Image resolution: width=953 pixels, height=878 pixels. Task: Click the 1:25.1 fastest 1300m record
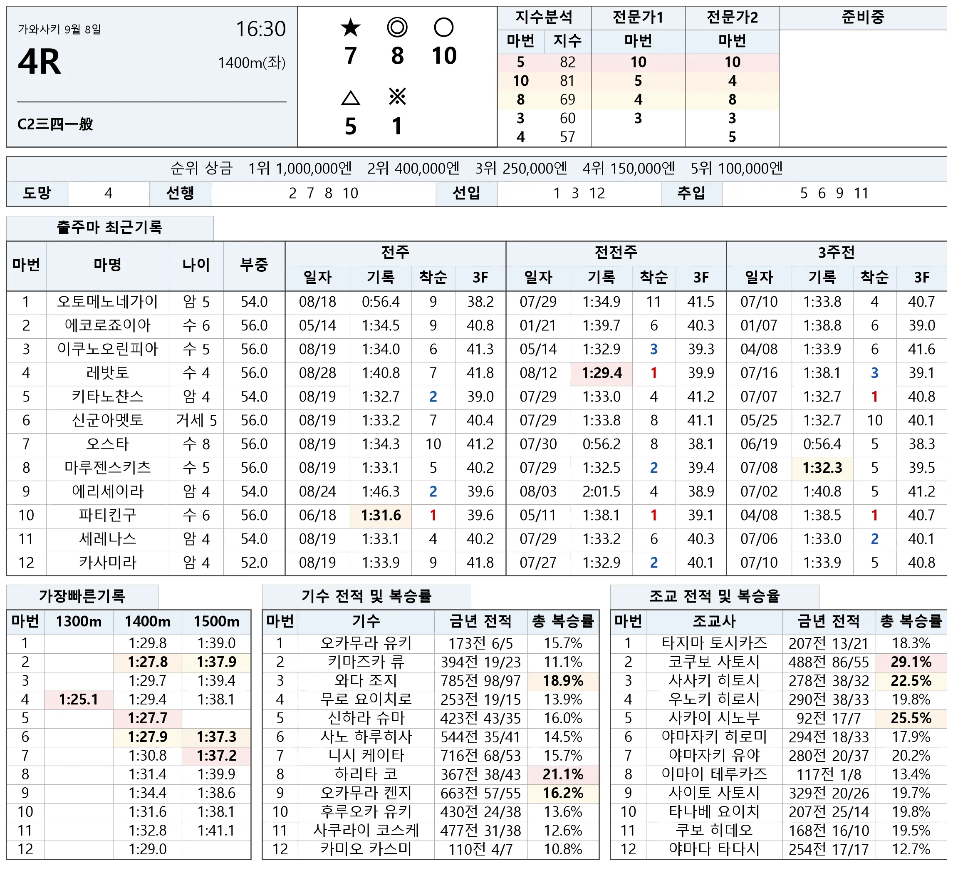[79, 700]
